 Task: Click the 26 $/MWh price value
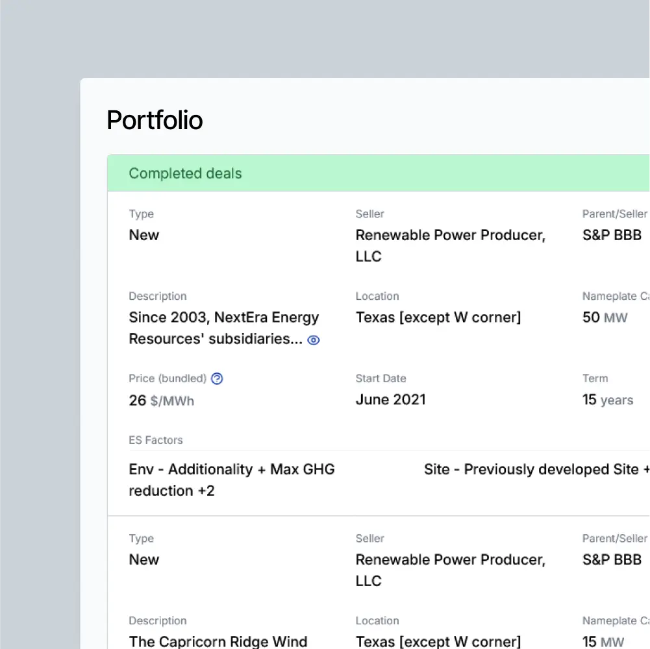click(x=161, y=400)
